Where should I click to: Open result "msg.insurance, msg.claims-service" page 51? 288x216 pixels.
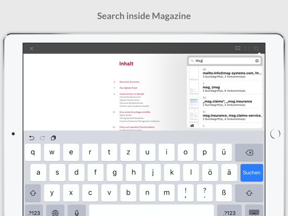[225, 115]
